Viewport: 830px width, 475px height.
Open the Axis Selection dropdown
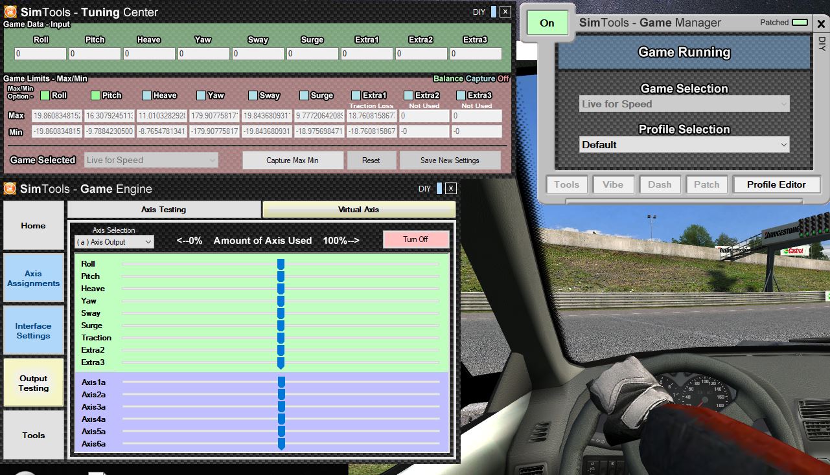point(114,242)
